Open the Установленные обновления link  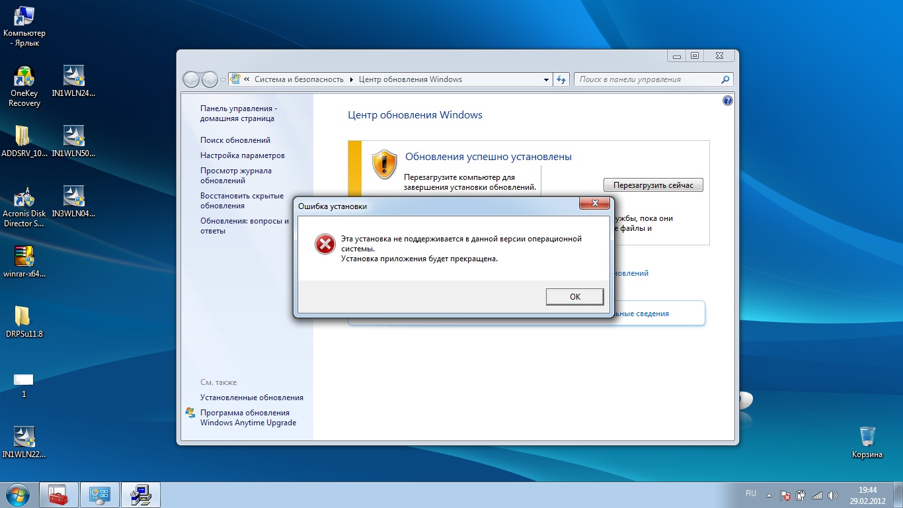coord(252,398)
